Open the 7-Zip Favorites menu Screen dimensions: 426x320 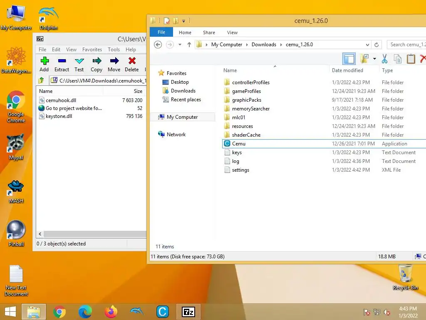[x=92, y=50]
